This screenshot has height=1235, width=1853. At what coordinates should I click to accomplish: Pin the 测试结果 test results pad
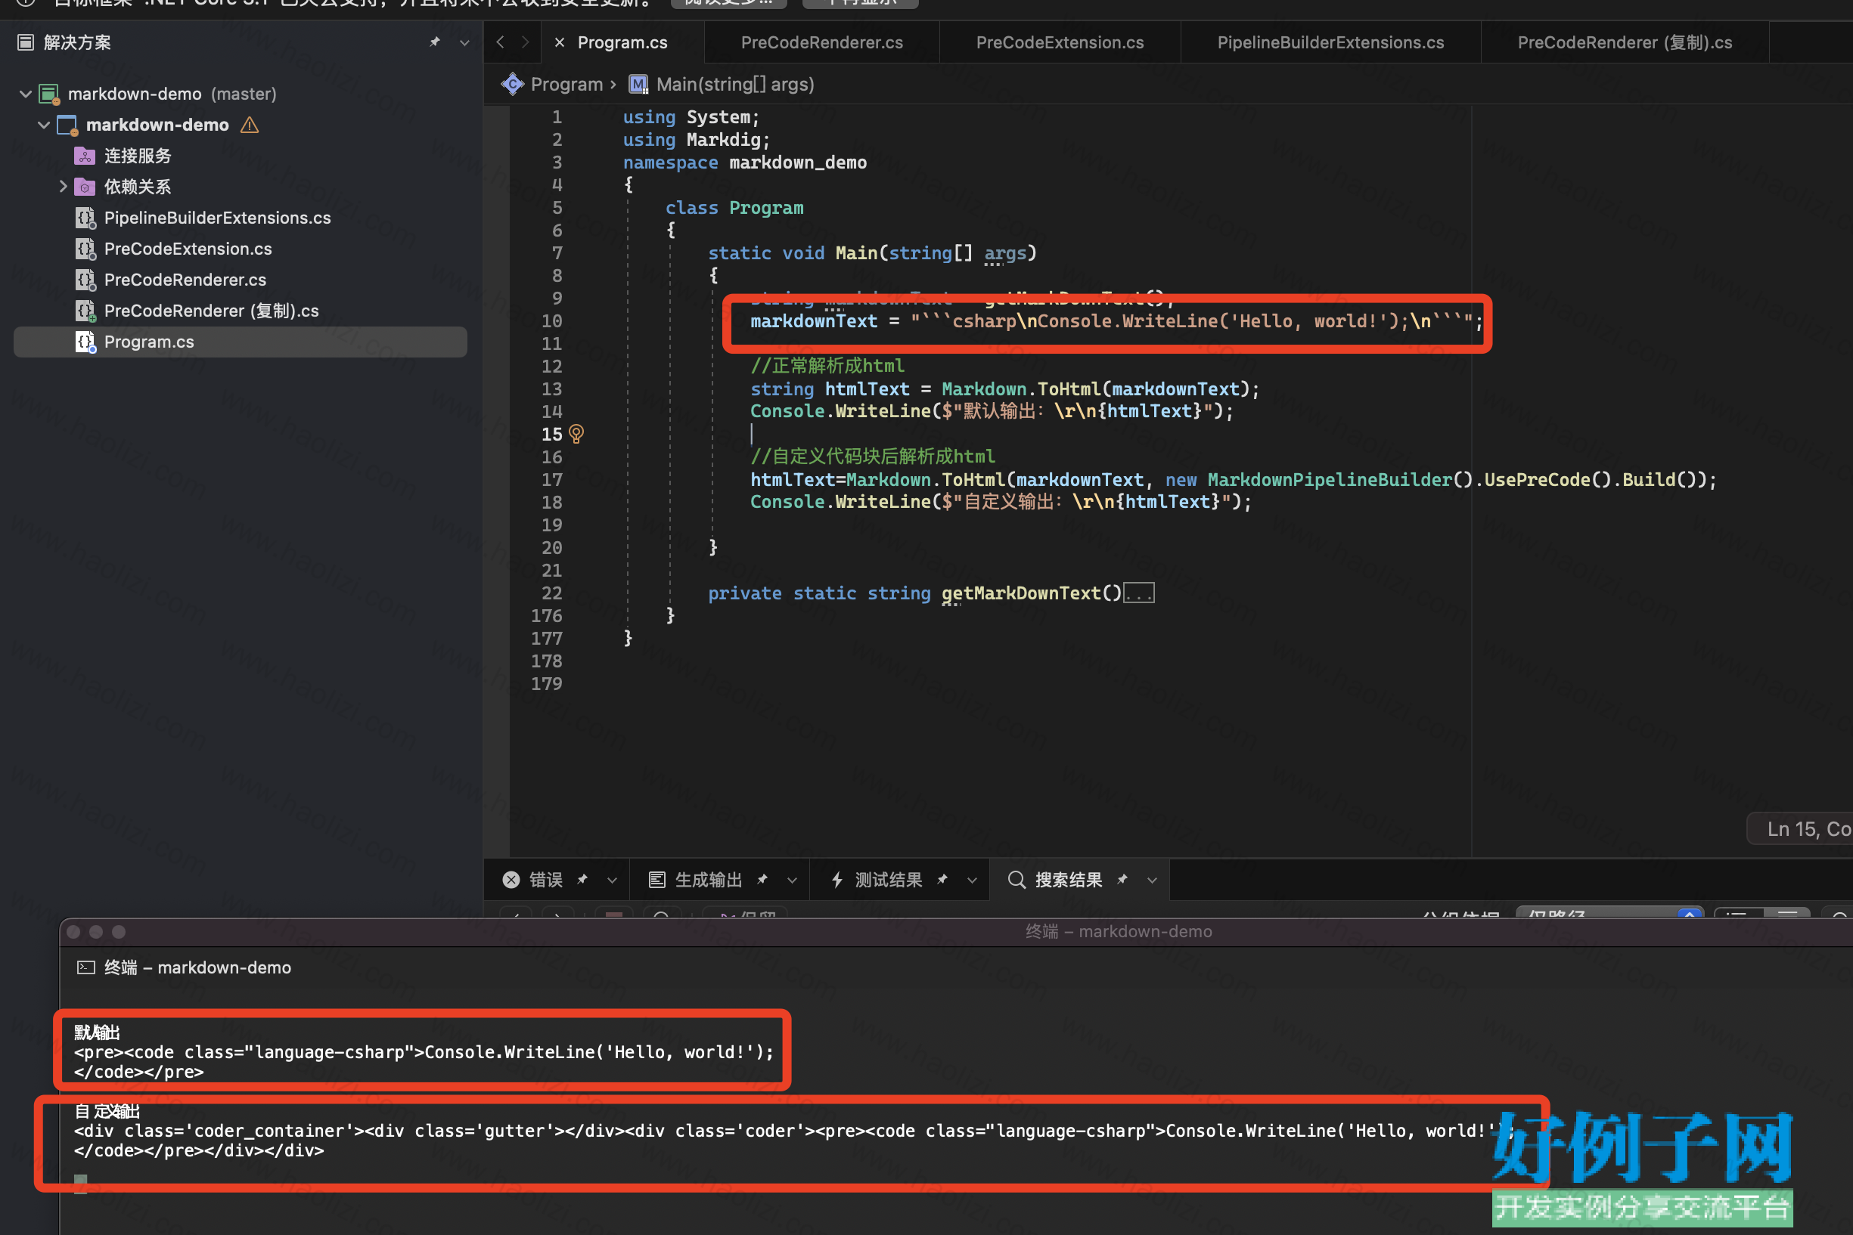click(x=942, y=880)
